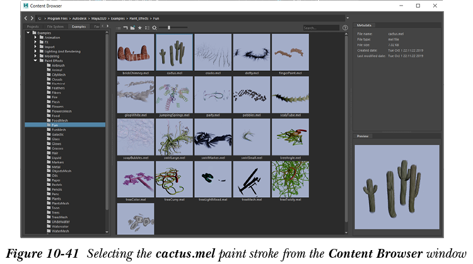The image size is (473, 264).
Task: Expand the Lighting And Rendering folder
Action: [x=35, y=51]
